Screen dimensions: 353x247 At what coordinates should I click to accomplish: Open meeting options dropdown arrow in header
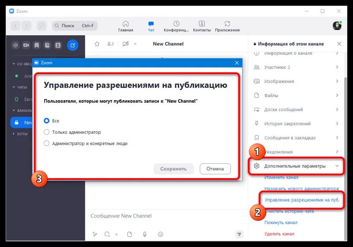pos(135,44)
